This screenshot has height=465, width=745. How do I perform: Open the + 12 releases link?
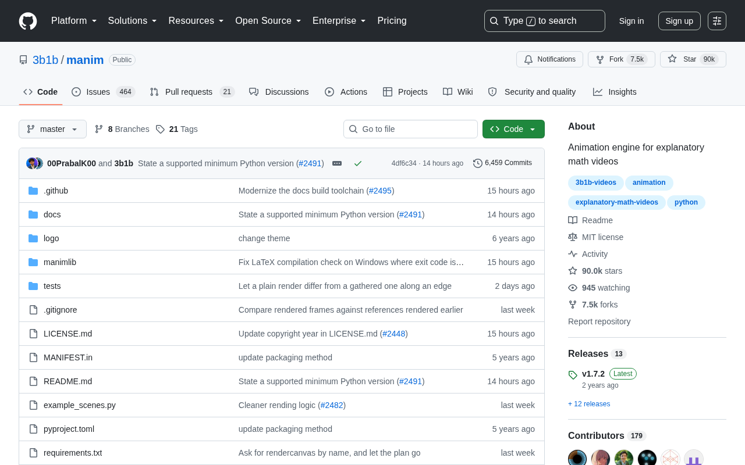(x=589, y=404)
